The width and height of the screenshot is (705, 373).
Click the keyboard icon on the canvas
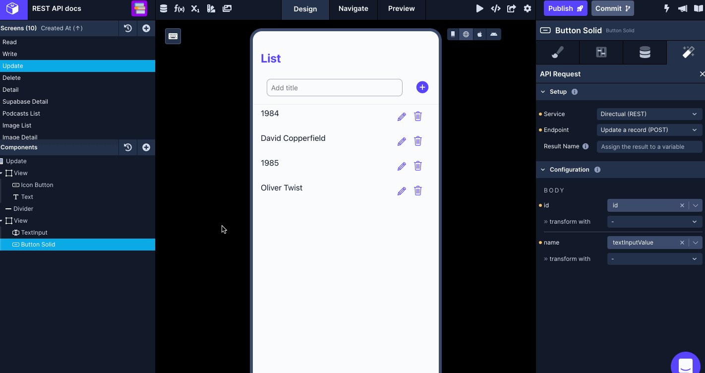click(173, 36)
